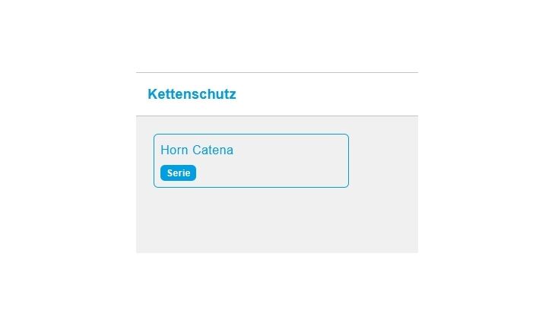Click the outlined Horn Catena box

[251, 160]
